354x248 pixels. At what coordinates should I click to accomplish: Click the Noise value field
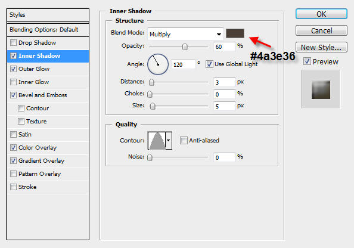click(x=225, y=157)
